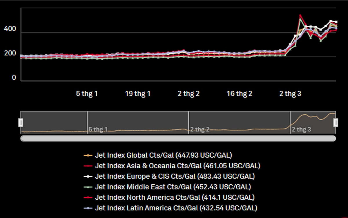Click the "2 thg 2" marker inside the navigator
348x218 pixels.
coord(200,129)
